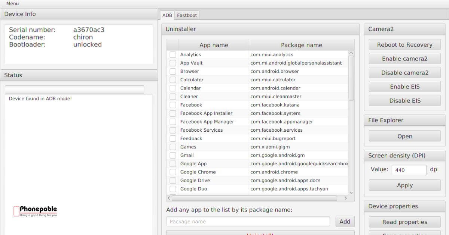Switch to the Fastboot tab
The image size is (449, 235).
[187, 15]
